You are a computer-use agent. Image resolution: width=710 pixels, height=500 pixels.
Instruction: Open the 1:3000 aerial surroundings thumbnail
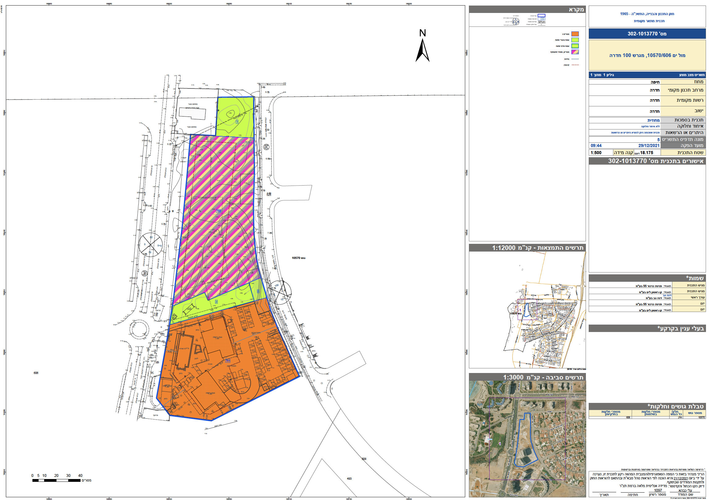pos(527,439)
